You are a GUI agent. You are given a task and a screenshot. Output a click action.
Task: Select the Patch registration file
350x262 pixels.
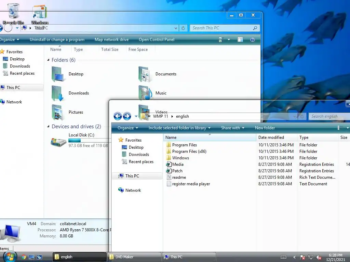(x=174, y=171)
